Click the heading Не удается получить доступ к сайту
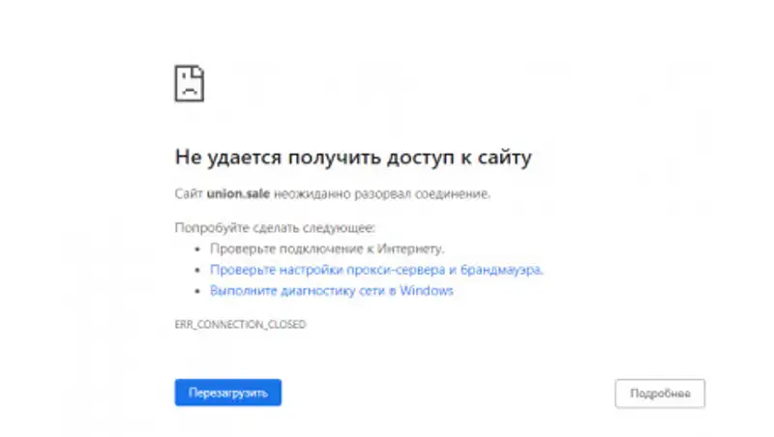774x437 pixels. (353, 157)
